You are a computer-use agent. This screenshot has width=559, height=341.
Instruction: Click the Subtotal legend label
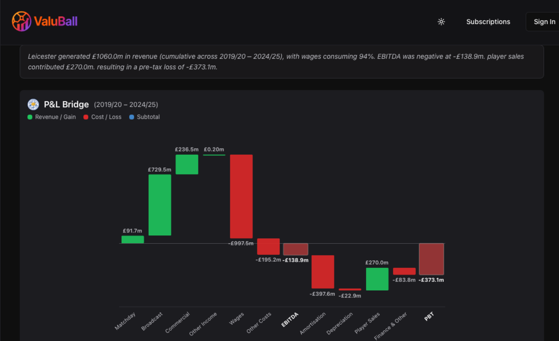(x=148, y=117)
